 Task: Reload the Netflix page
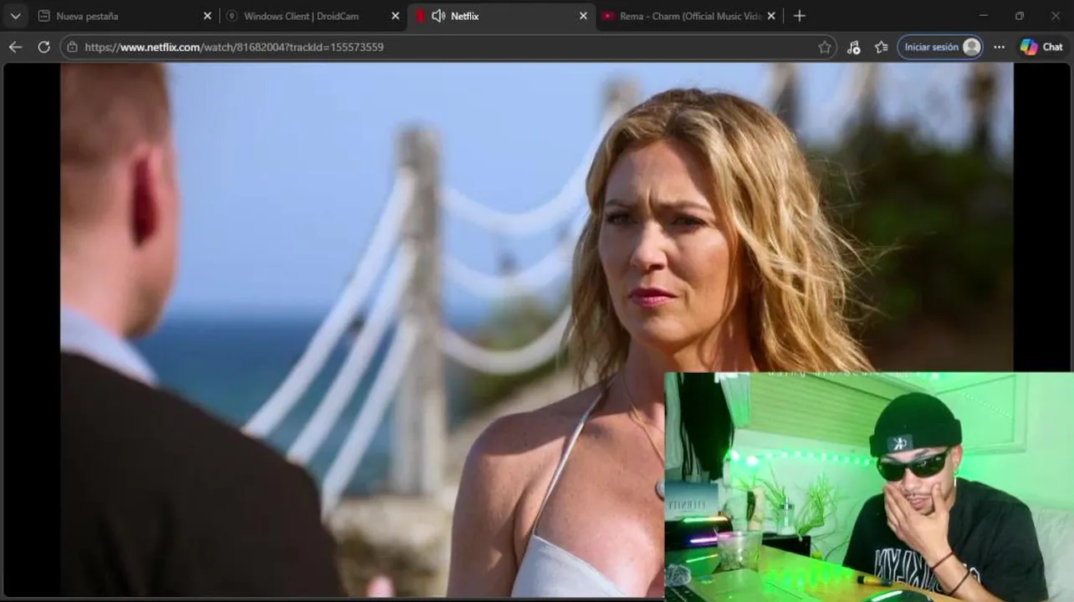43,47
